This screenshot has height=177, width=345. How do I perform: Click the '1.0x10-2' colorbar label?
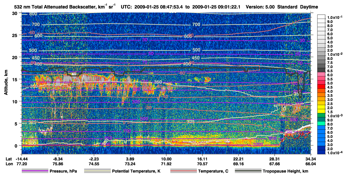pyautogui.click(x=335, y=54)
